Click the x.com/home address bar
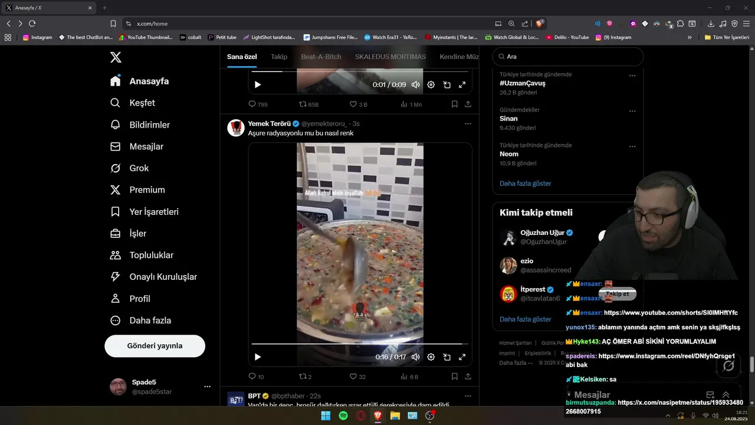 pyautogui.click(x=307, y=24)
